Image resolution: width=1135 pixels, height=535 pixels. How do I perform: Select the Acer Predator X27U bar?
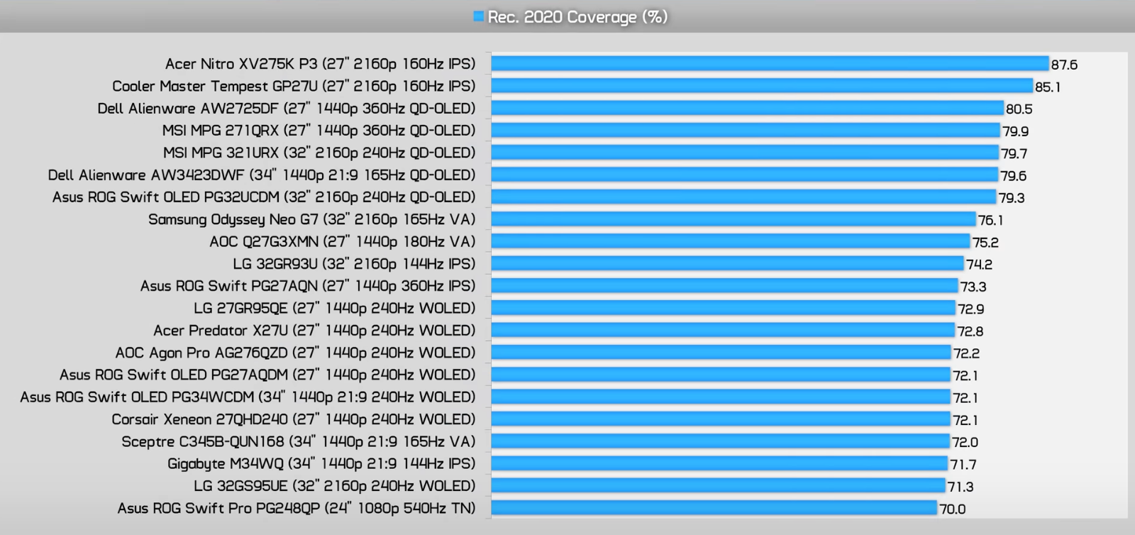tap(723, 330)
